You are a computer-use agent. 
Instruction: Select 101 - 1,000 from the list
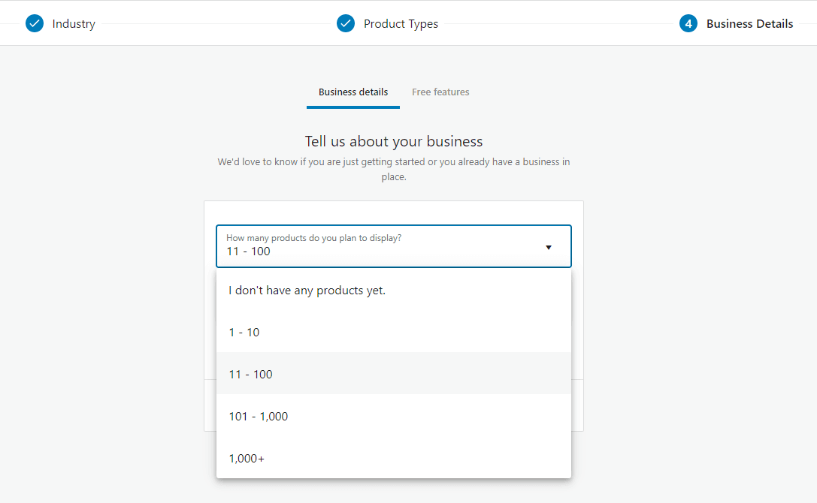[259, 416]
